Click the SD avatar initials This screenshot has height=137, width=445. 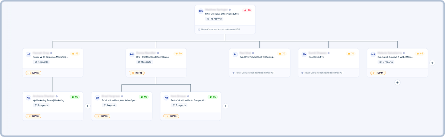coord(304,54)
